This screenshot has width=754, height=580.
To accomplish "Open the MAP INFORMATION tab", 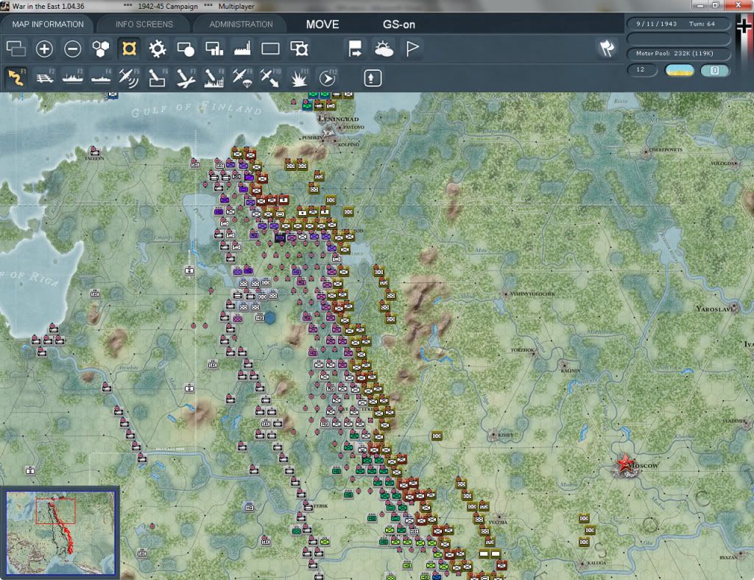I will tap(48, 24).
